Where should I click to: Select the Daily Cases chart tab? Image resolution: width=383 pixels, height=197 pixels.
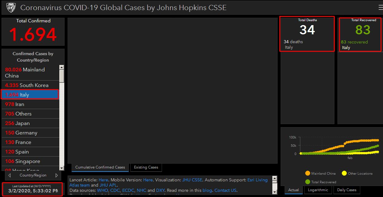tap(347, 190)
